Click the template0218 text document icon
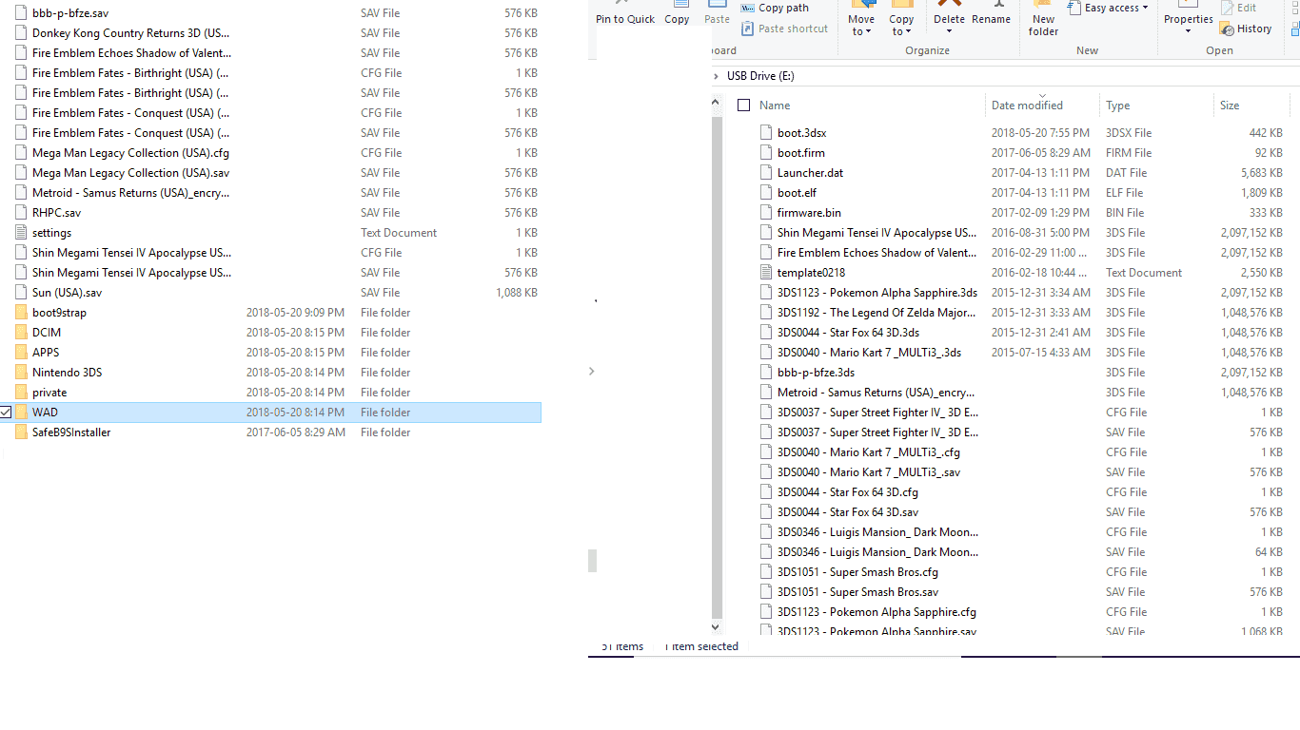The height and width of the screenshot is (730, 1300). tap(767, 273)
